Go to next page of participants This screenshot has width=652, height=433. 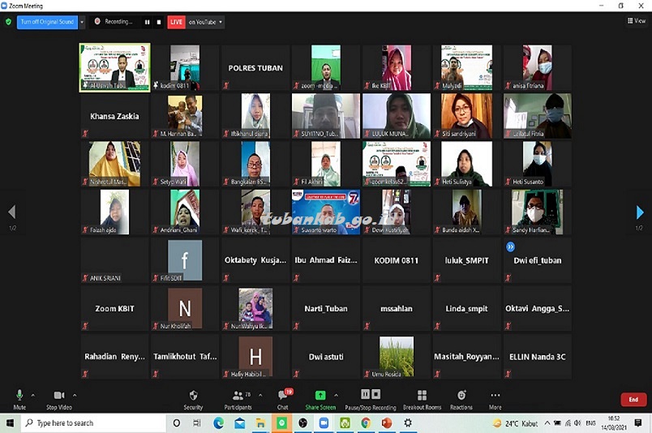click(x=640, y=212)
